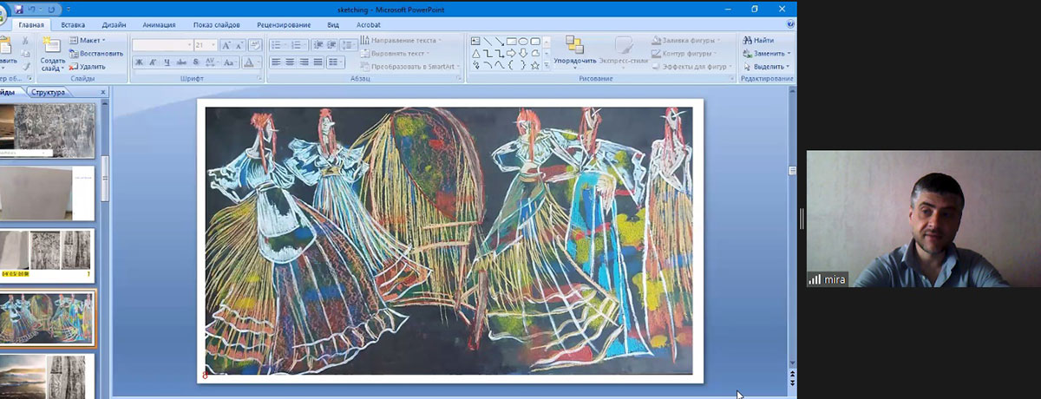Open the Line Spacing dropdown
The width and height of the screenshot is (1041, 399).
349,45
